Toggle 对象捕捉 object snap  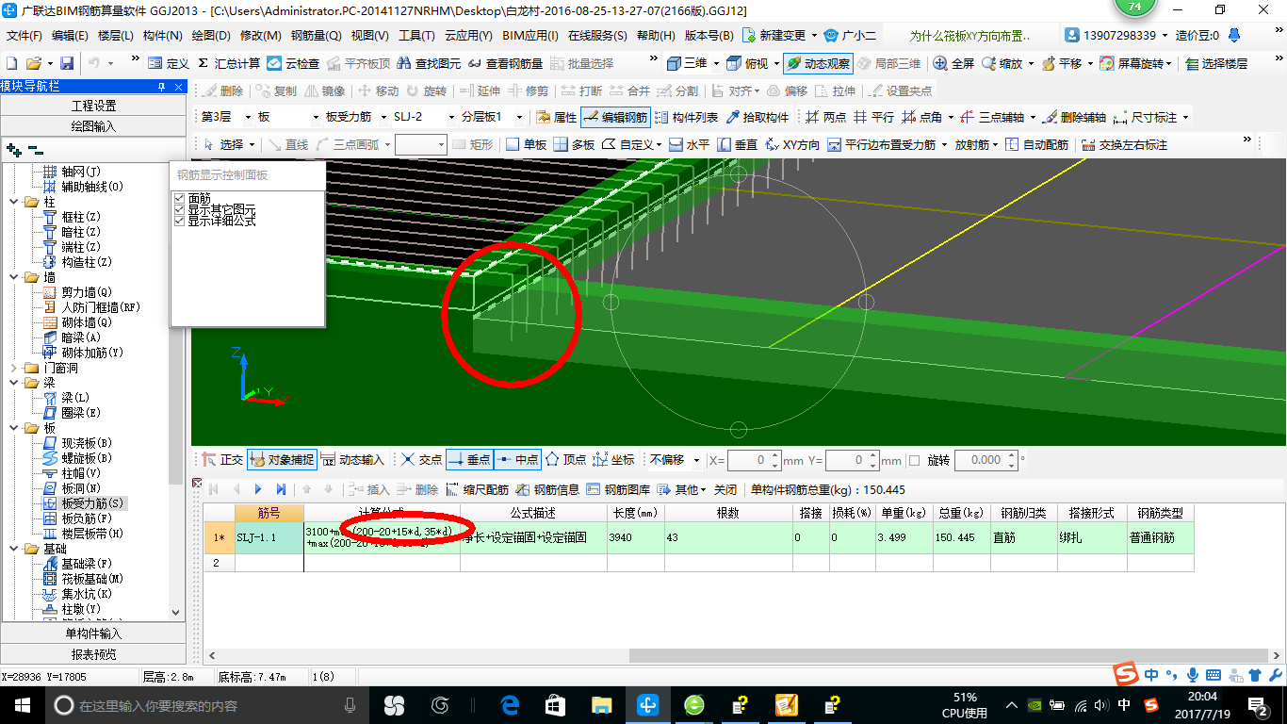pos(282,459)
